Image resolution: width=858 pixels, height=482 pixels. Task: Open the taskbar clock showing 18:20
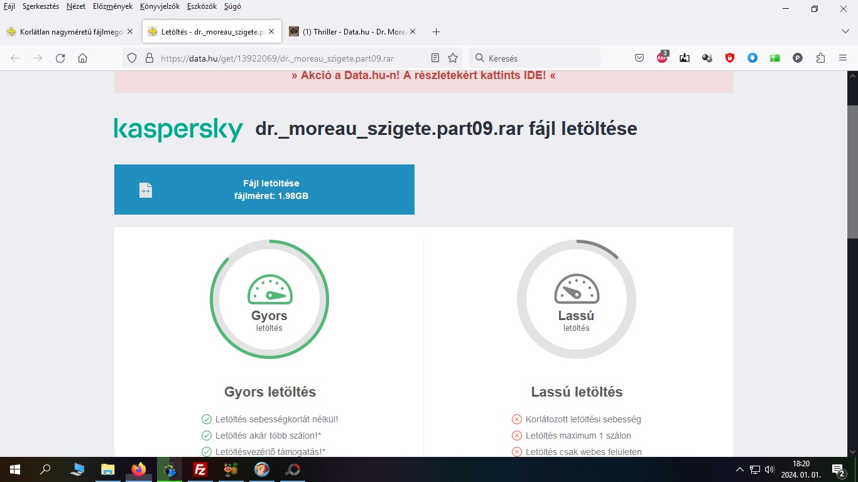coord(801,469)
